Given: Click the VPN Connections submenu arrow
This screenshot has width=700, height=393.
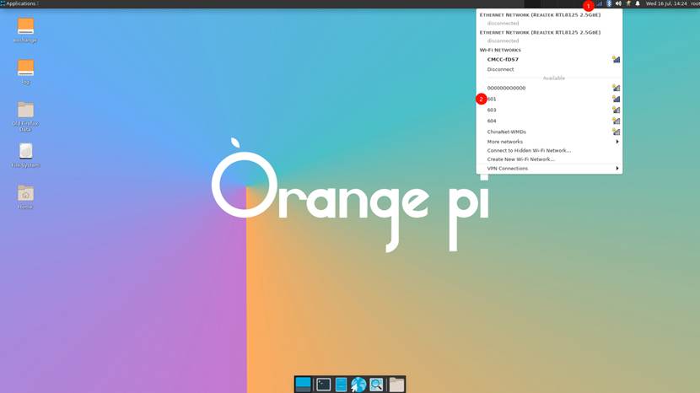Looking at the screenshot, I should point(617,169).
